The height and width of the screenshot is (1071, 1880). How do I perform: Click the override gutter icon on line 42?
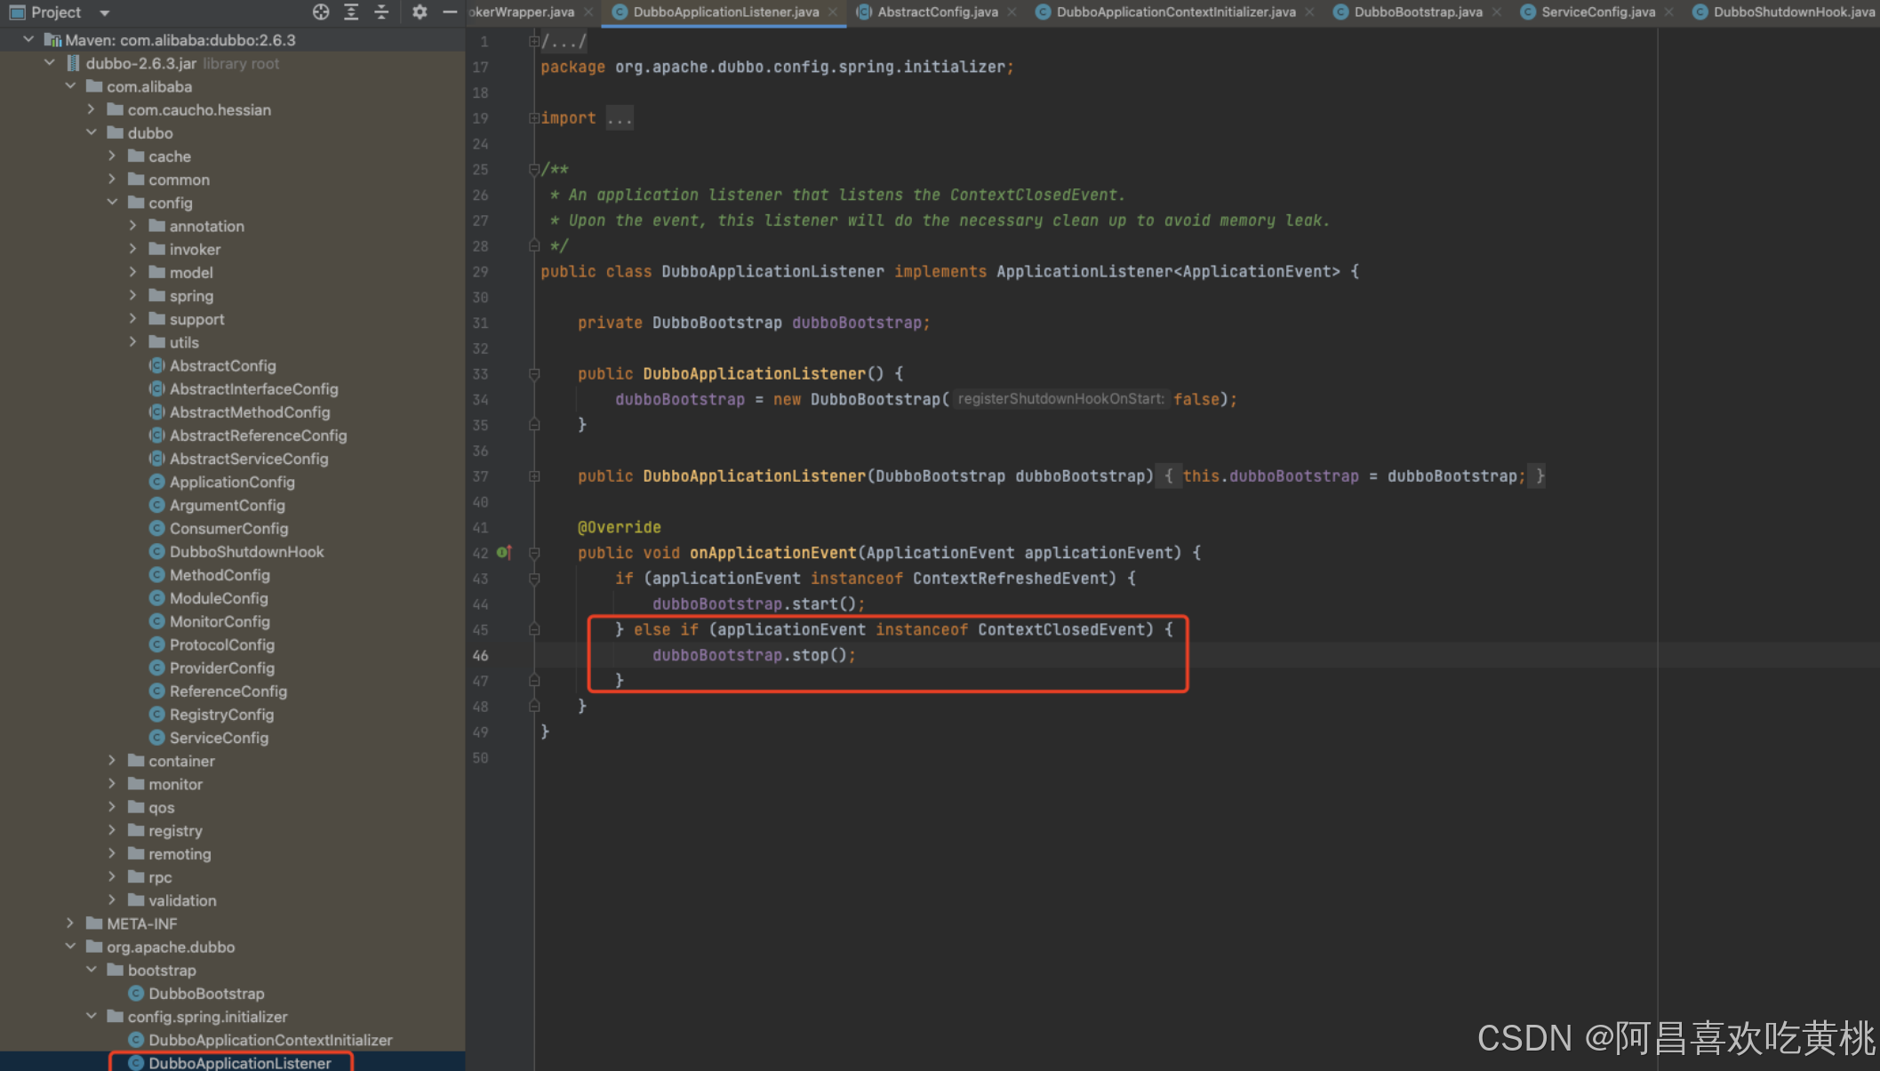504,552
